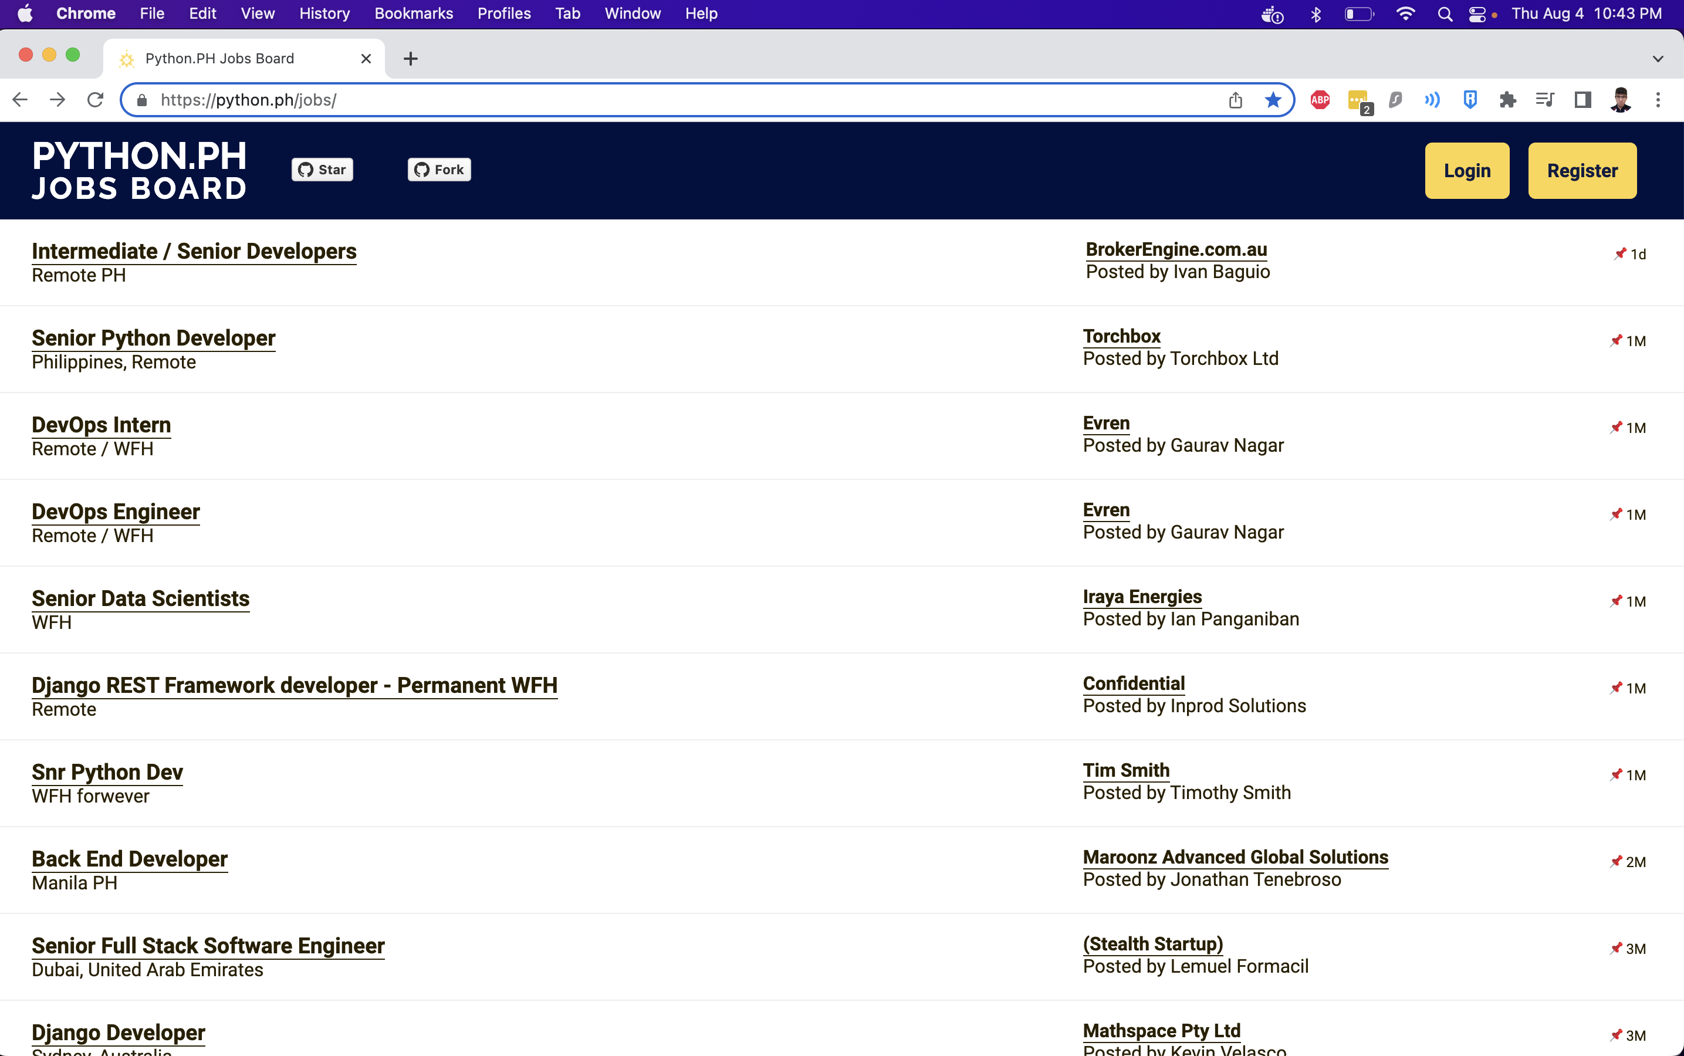The image size is (1684, 1056).
Task: Reload the page with refresh icon
Action: coord(95,100)
